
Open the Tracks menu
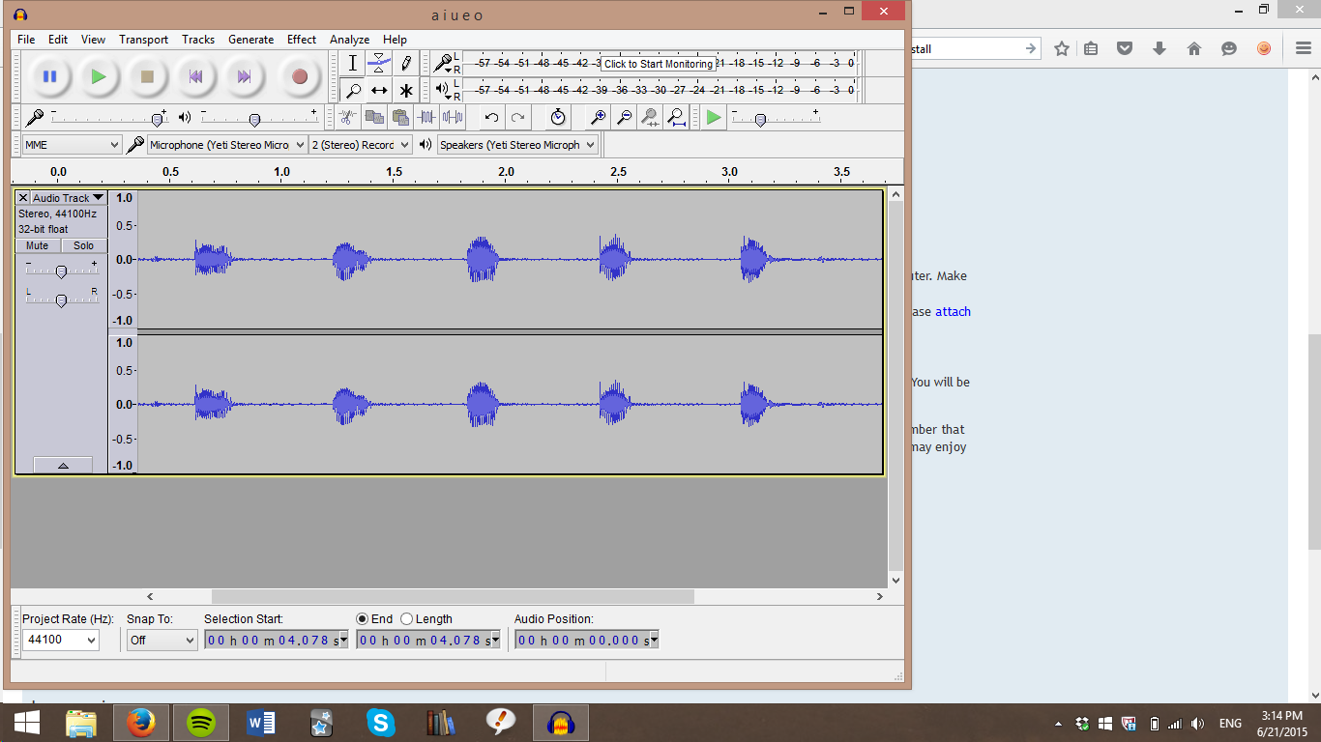(198, 40)
